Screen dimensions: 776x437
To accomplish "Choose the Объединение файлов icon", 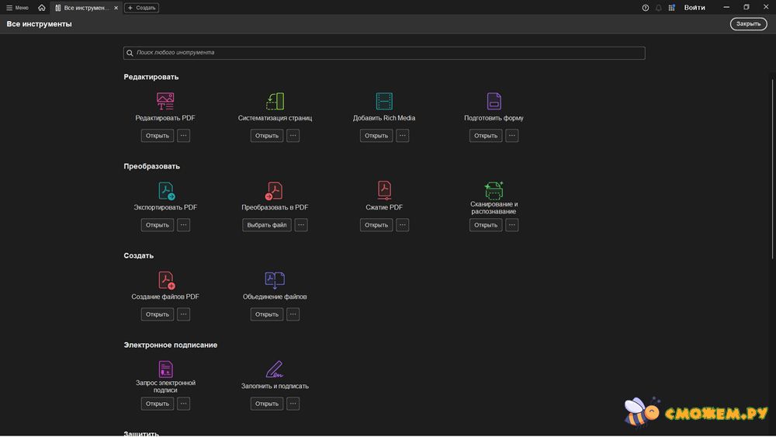I will coord(275,279).
